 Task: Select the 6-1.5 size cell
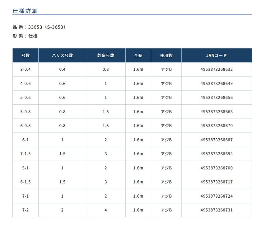[25, 182]
